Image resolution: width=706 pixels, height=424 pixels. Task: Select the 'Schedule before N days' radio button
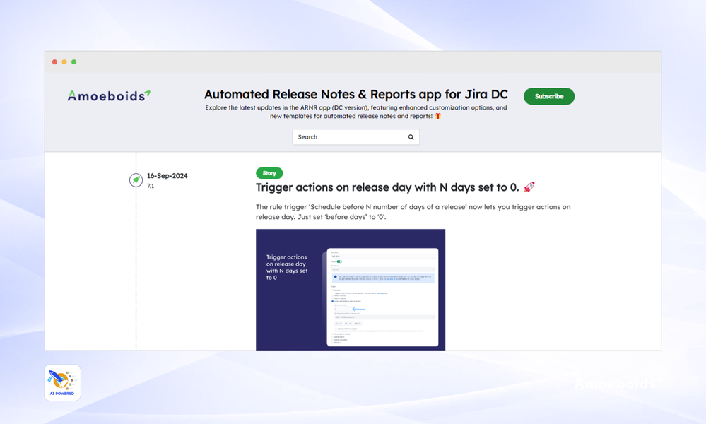tap(332, 301)
